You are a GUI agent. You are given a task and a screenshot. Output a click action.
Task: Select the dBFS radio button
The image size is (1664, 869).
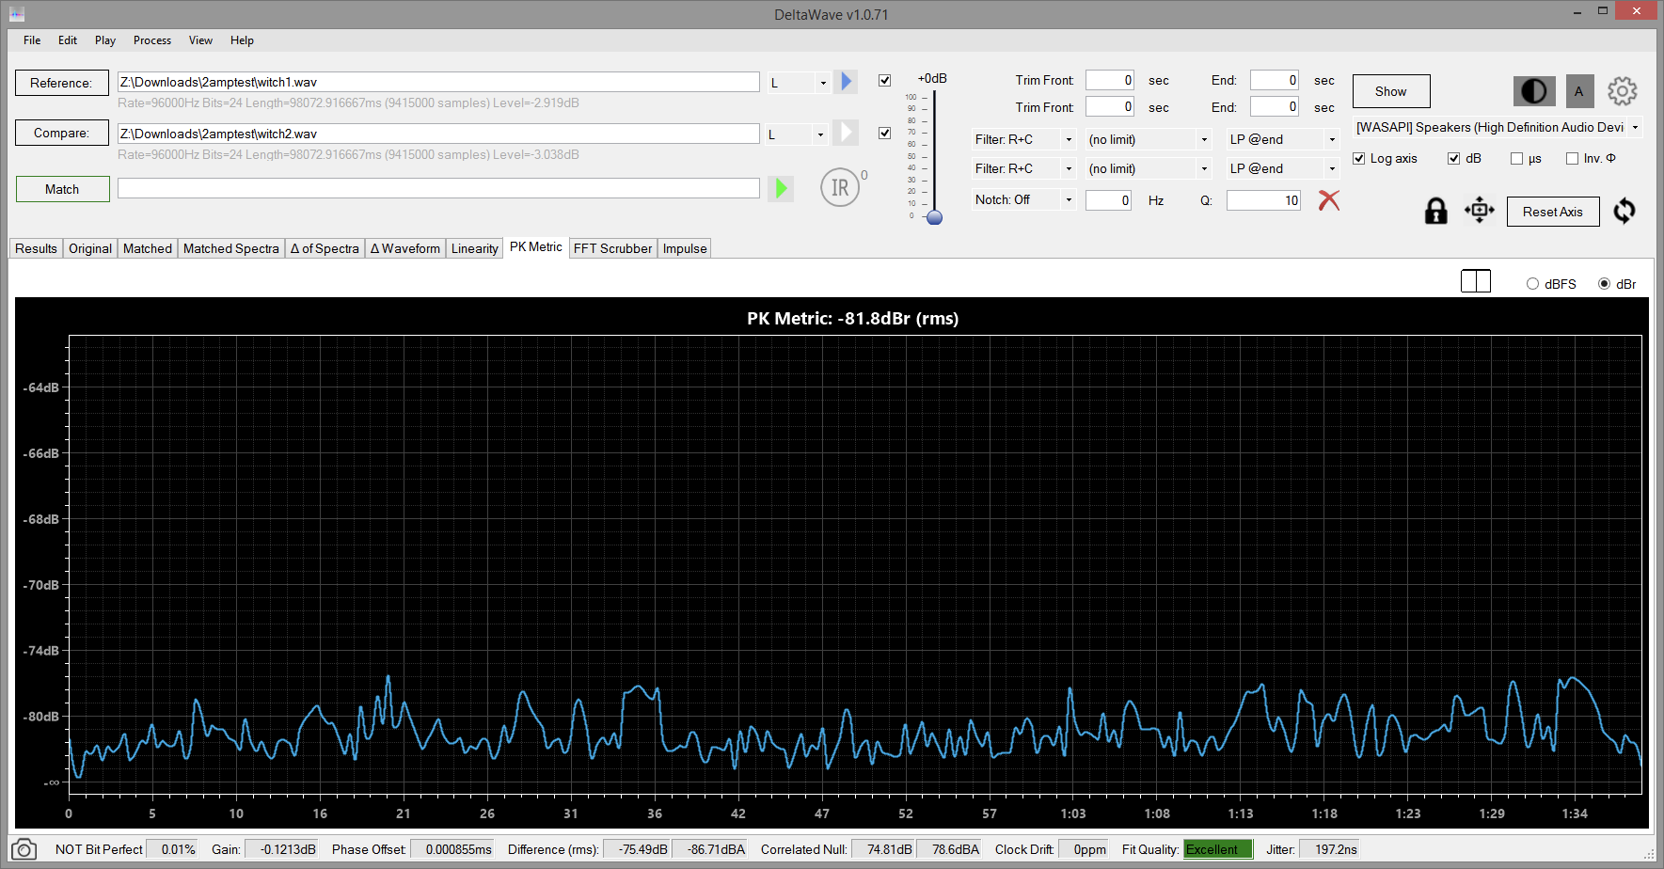click(x=1532, y=284)
